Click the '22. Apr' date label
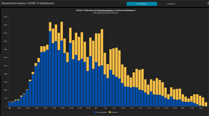Image resolution: width=209 pixels, height=116 pixels. tap(158, 108)
